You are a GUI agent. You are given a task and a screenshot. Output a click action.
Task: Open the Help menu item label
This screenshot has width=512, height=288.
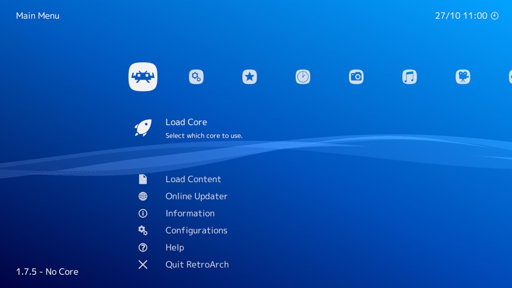[x=175, y=247]
